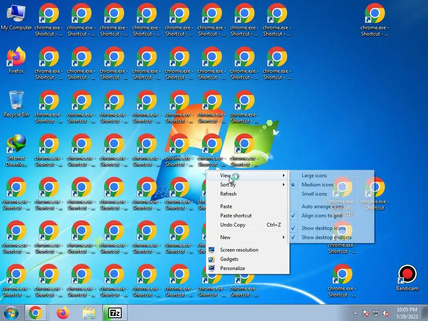
Task: Select the Internet Download Manager desktop shortcut
Action: (x=16, y=150)
